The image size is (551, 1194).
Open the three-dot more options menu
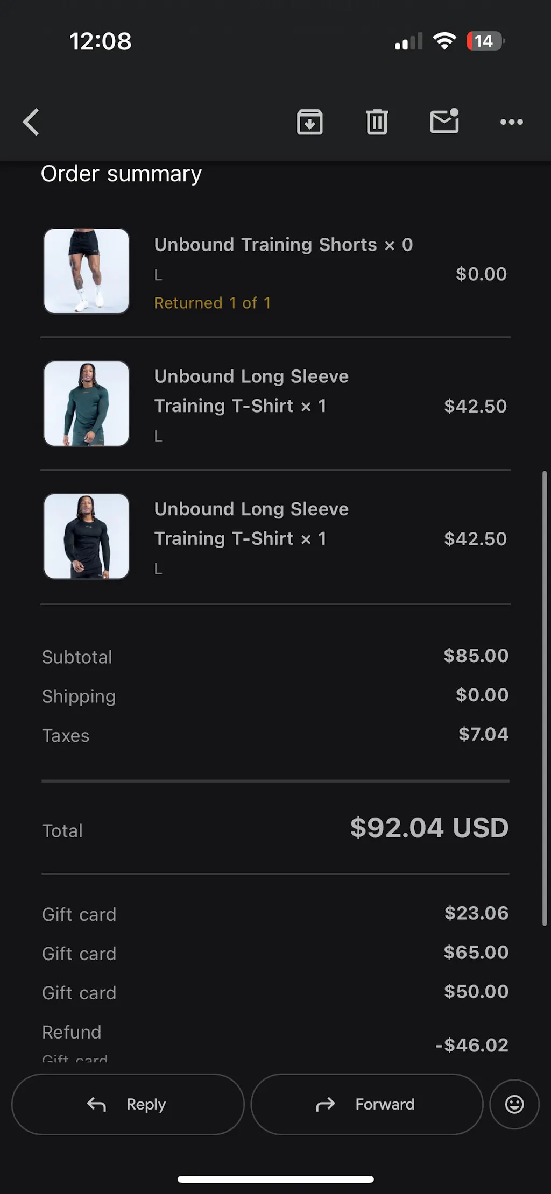511,122
